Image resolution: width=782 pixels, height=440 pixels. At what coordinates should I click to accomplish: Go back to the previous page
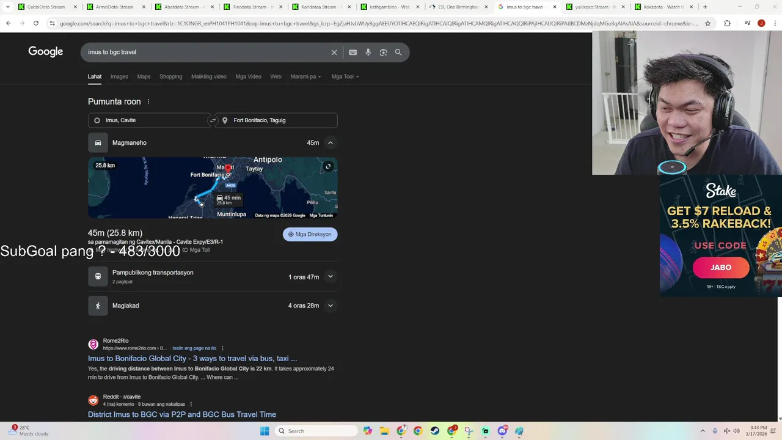click(9, 23)
